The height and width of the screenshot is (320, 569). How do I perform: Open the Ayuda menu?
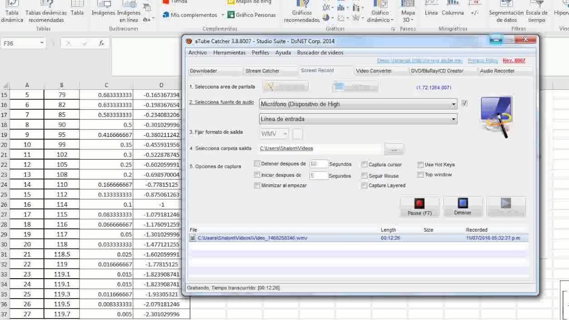[283, 52]
